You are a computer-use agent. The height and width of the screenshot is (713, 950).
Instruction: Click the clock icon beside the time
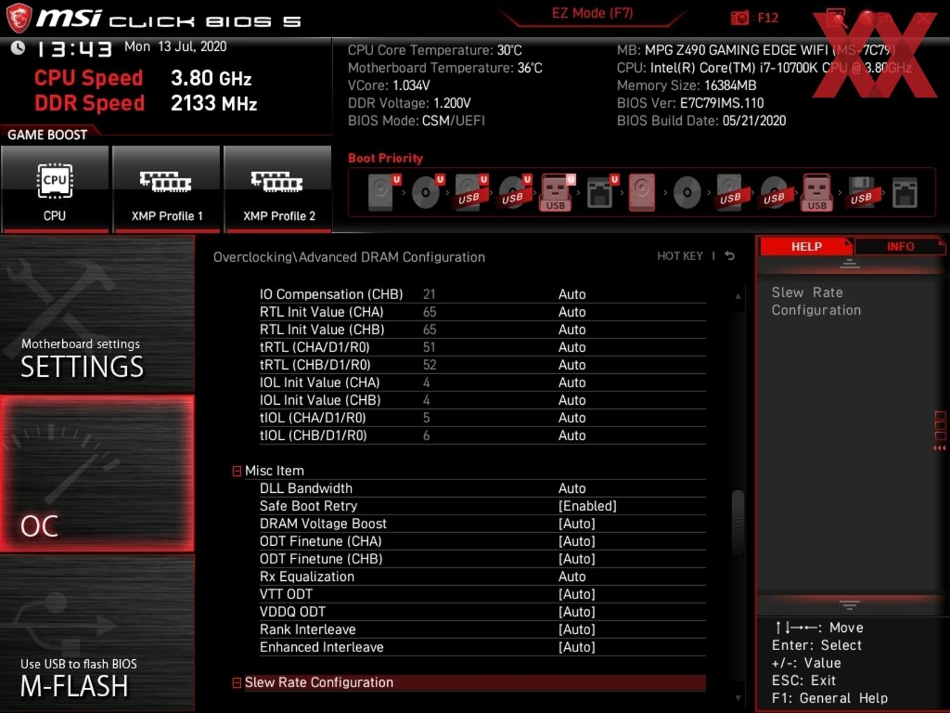tap(18, 48)
